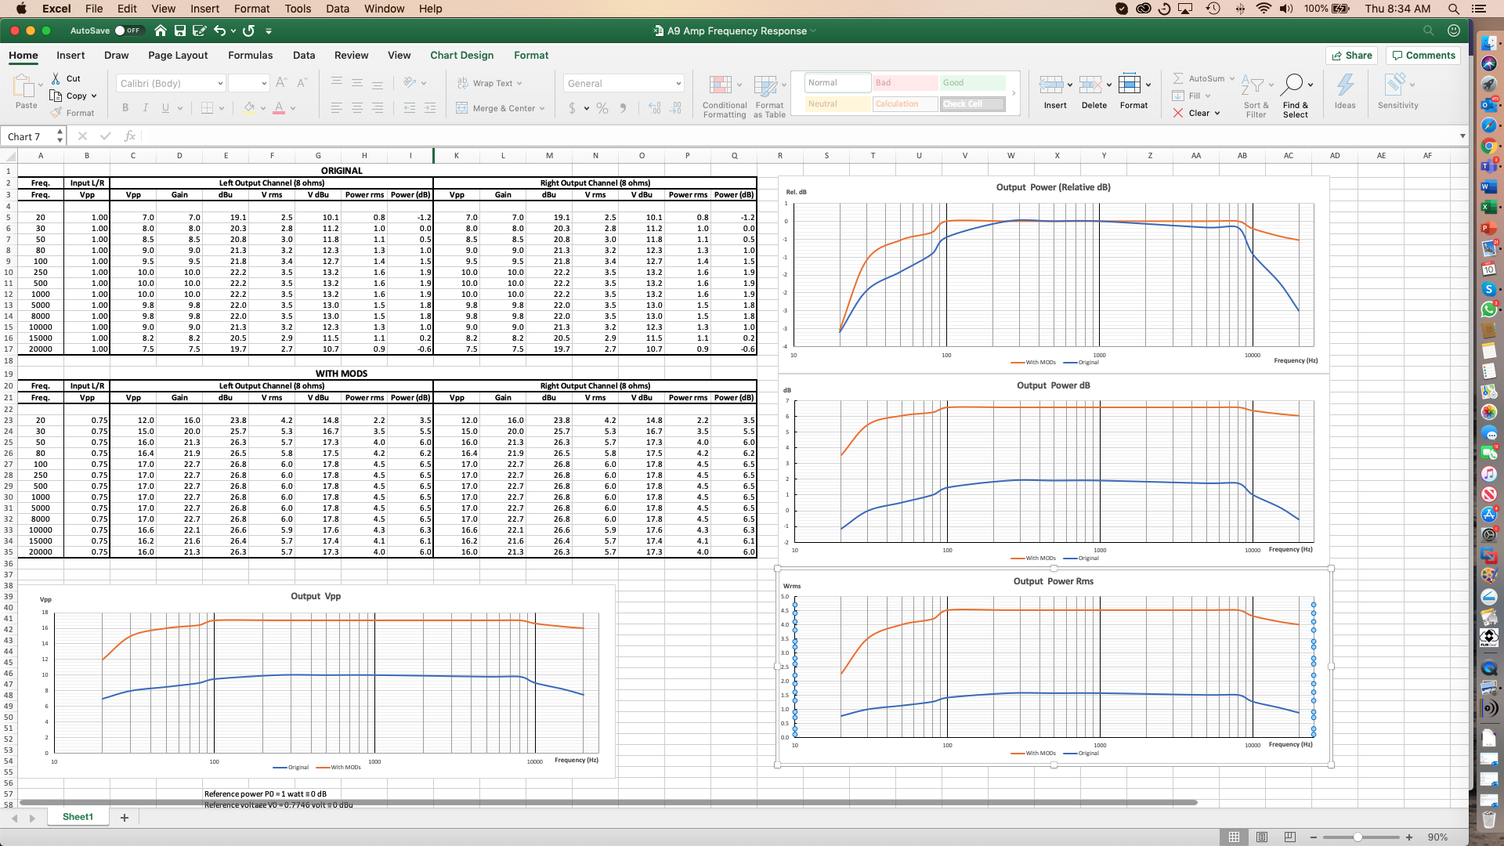Viewport: 1504px width, 846px height.
Task: Open the General number format dropdown
Action: pos(678,83)
